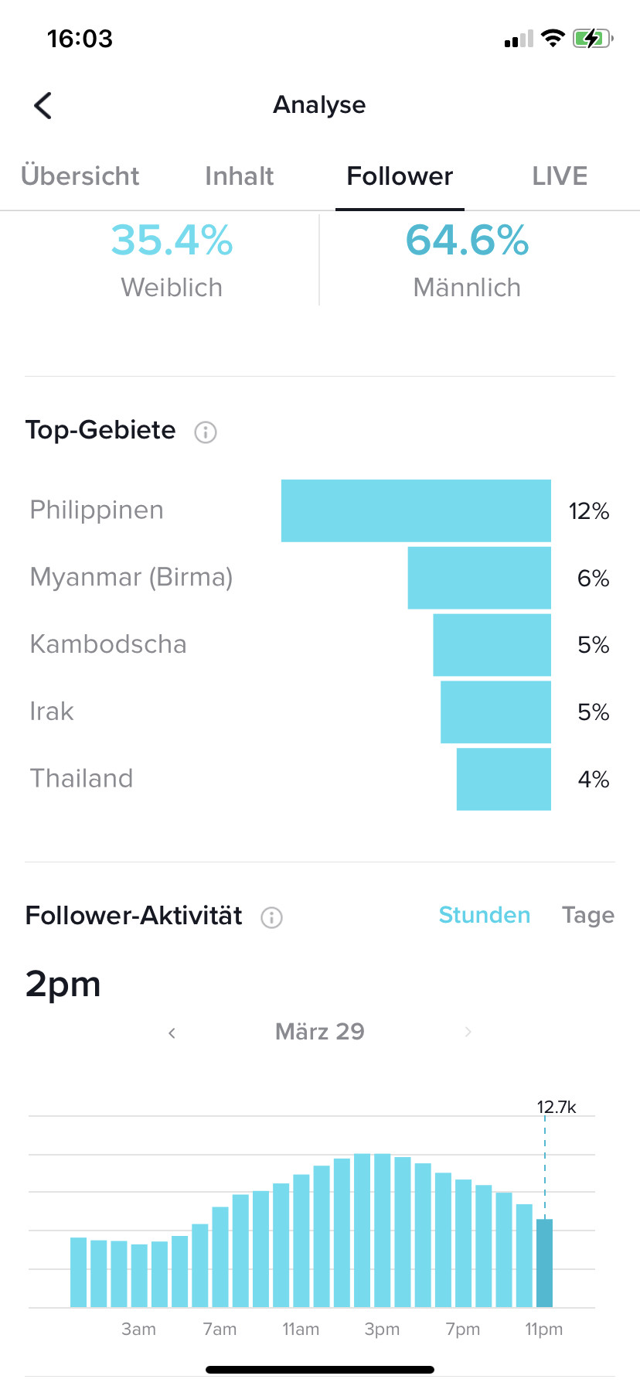The image size is (640, 1386).
Task: Go to next day arrow after März 29
Action: (468, 1032)
